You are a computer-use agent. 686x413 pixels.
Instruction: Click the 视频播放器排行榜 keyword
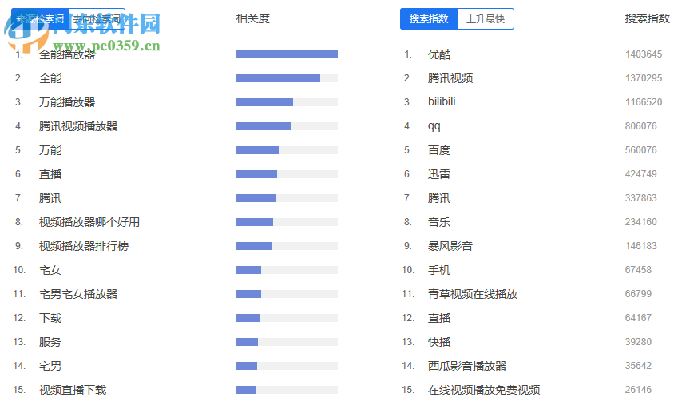click(84, 246)
